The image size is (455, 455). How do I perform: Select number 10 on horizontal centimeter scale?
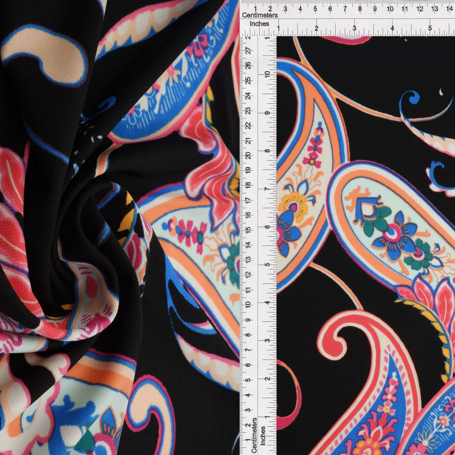[x=390, y=9]
